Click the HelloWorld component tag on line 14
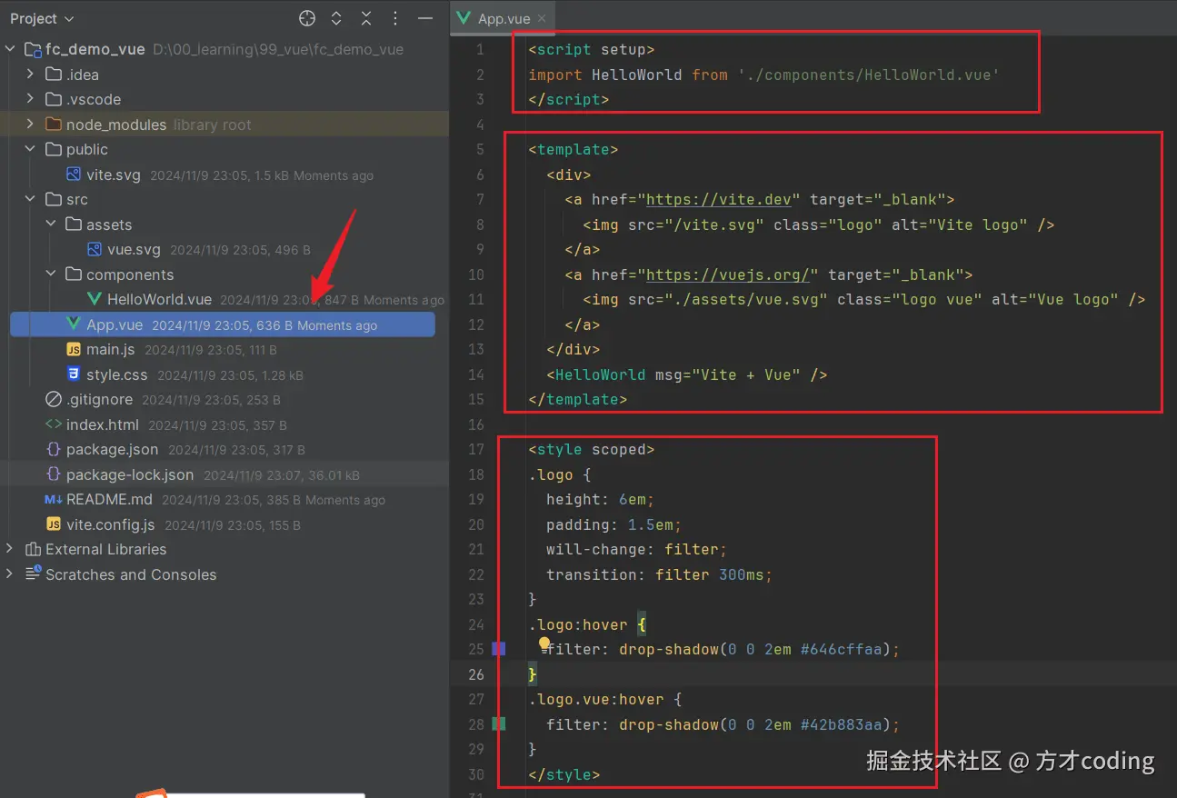 tap(686, 374)
